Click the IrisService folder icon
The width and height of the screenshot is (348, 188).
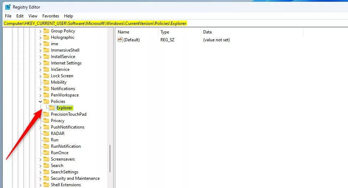46,69
